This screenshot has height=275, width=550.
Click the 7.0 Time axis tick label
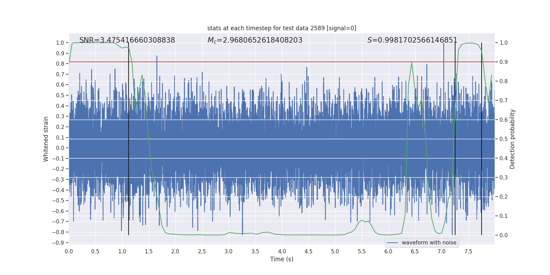(x=442, y=251)
